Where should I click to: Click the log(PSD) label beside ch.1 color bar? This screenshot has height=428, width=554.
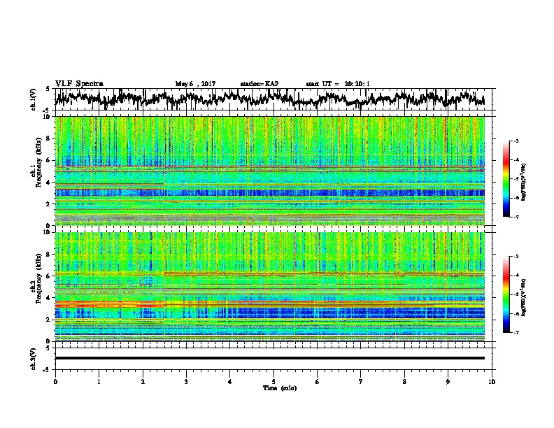524,183
